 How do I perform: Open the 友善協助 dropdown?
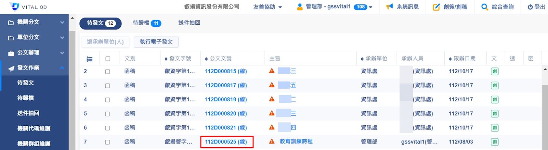click(x=268, y=7)
